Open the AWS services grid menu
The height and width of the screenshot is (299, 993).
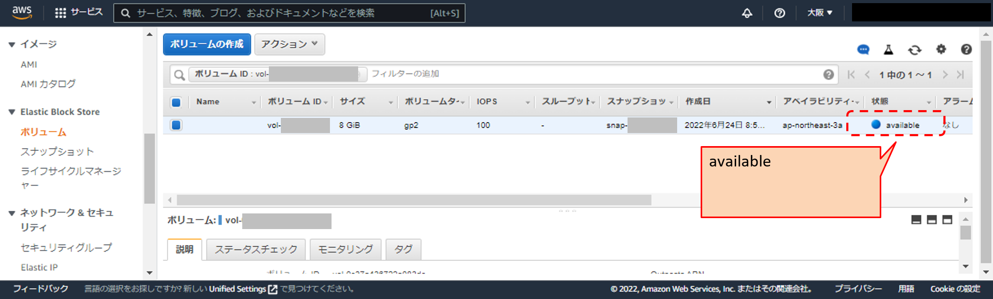pyautogui.click(x=61, y=13)
